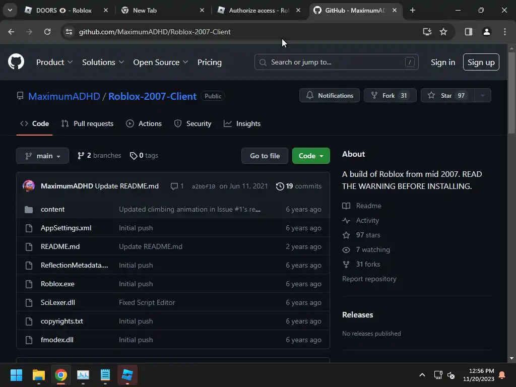Open the content folder icon
Image resolution: width=516 pixels, height=387 pixels.
[x=29, y=209]
